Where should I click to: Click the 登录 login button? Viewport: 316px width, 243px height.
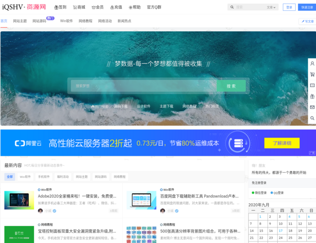coord(289,7)
